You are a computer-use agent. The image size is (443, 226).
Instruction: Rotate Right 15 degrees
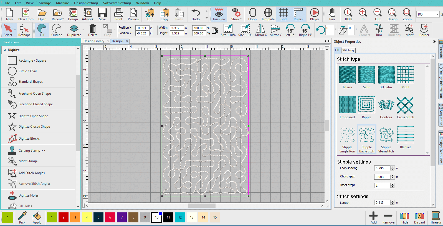tap(305, 30)
